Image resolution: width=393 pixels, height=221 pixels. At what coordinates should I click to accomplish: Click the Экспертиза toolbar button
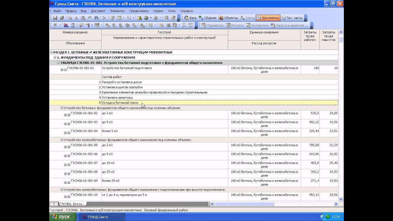coord(257,25)
